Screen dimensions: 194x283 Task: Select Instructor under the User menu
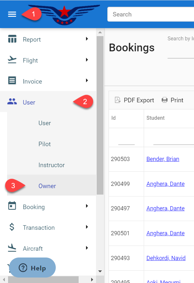[x=52, y=165]
